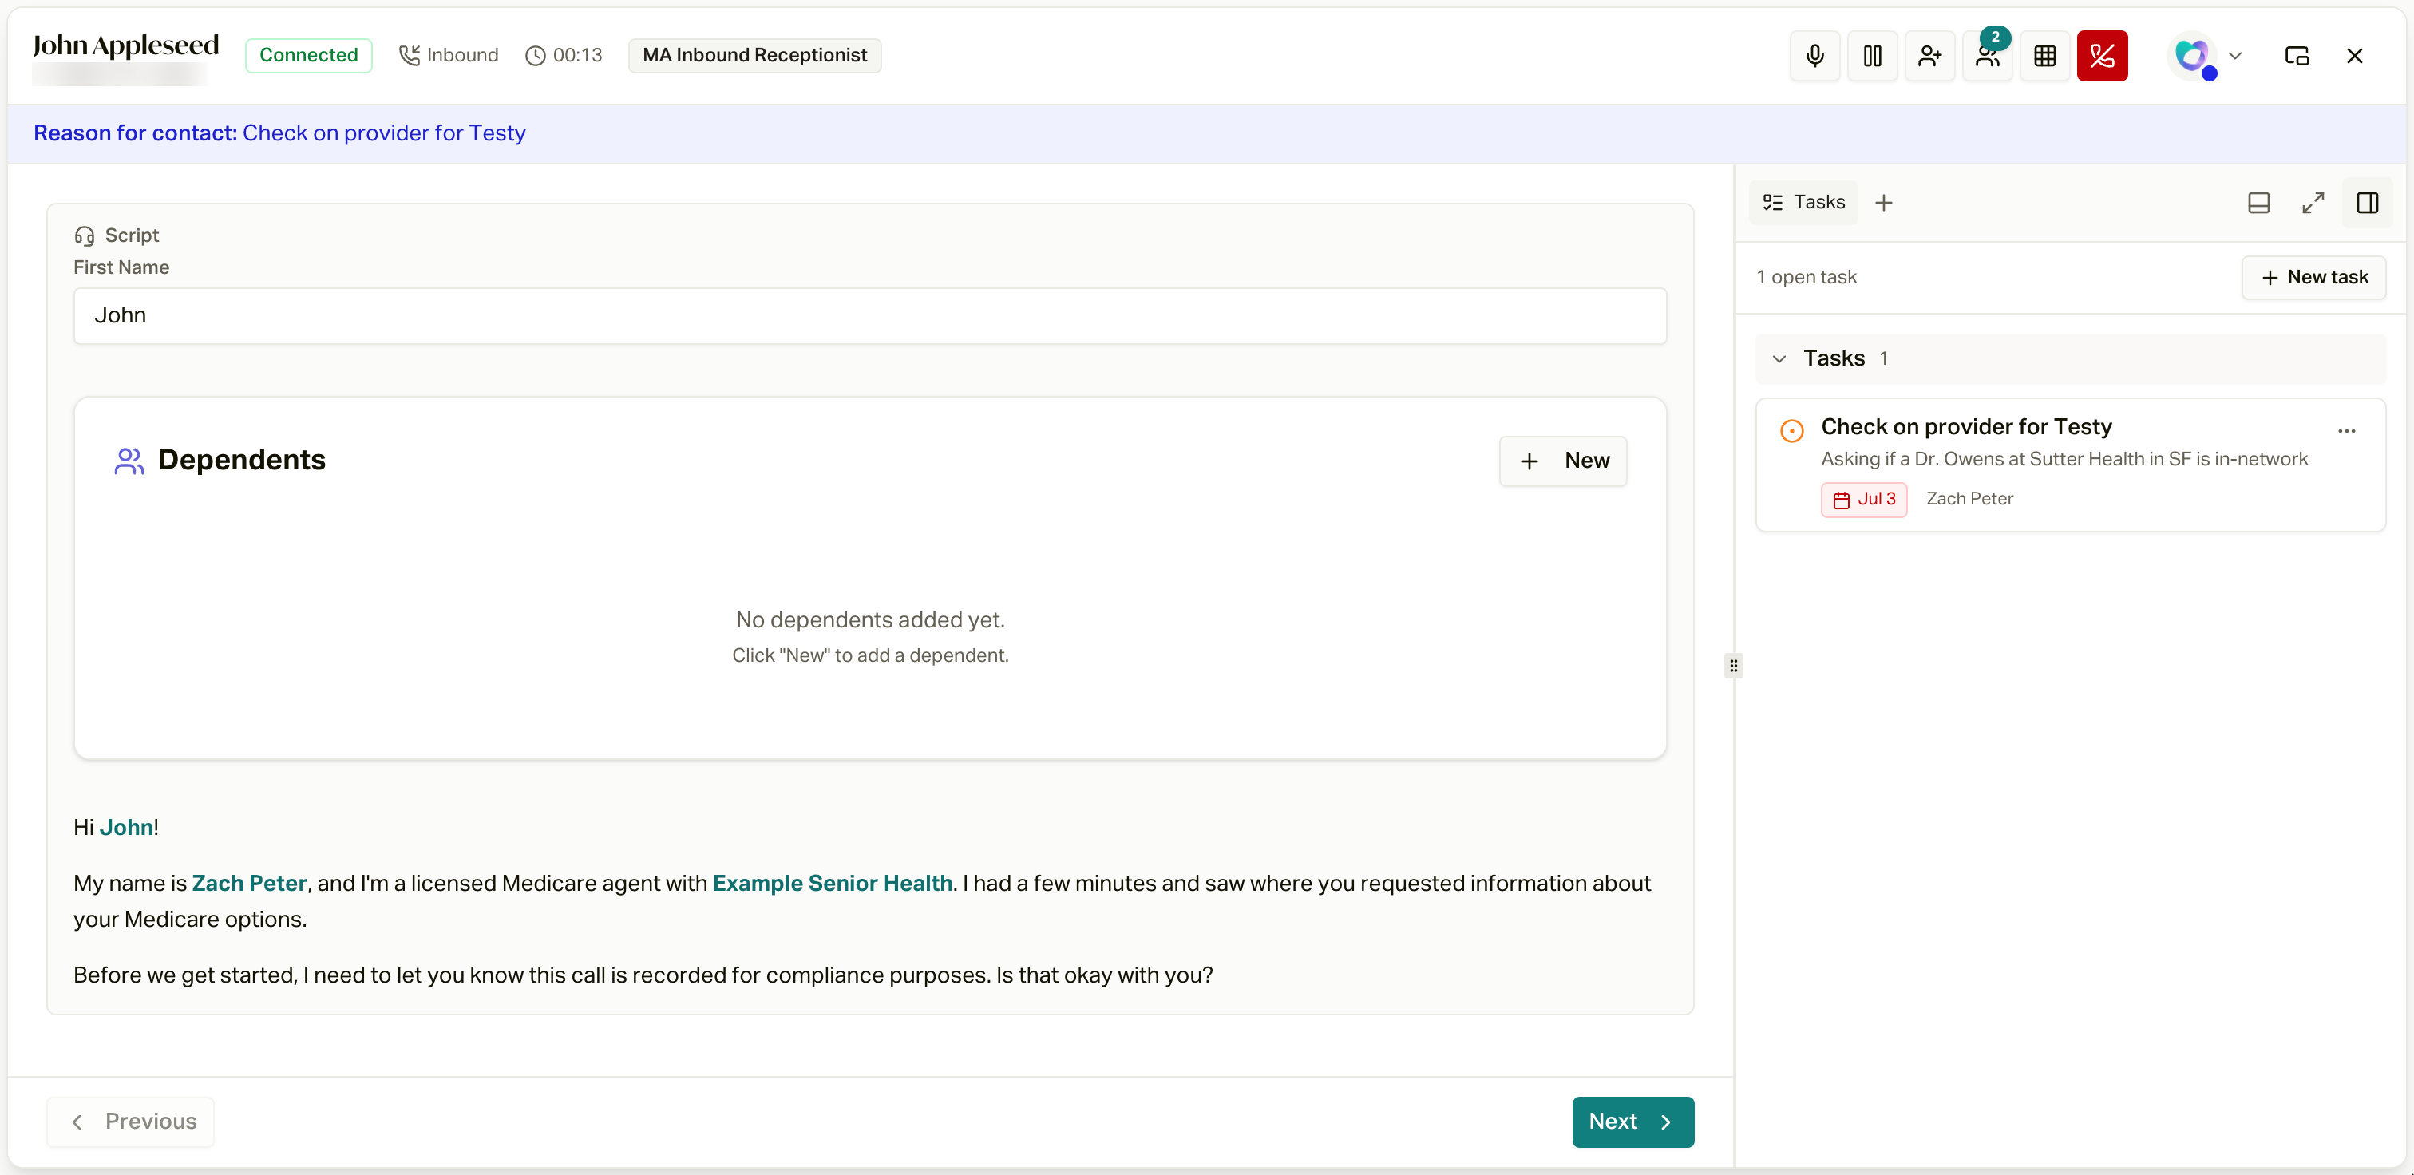Image resolution: width=2414 pixels, height=1175 pixels.
Task: Click the Connected status badge
Action: point(308,55)
